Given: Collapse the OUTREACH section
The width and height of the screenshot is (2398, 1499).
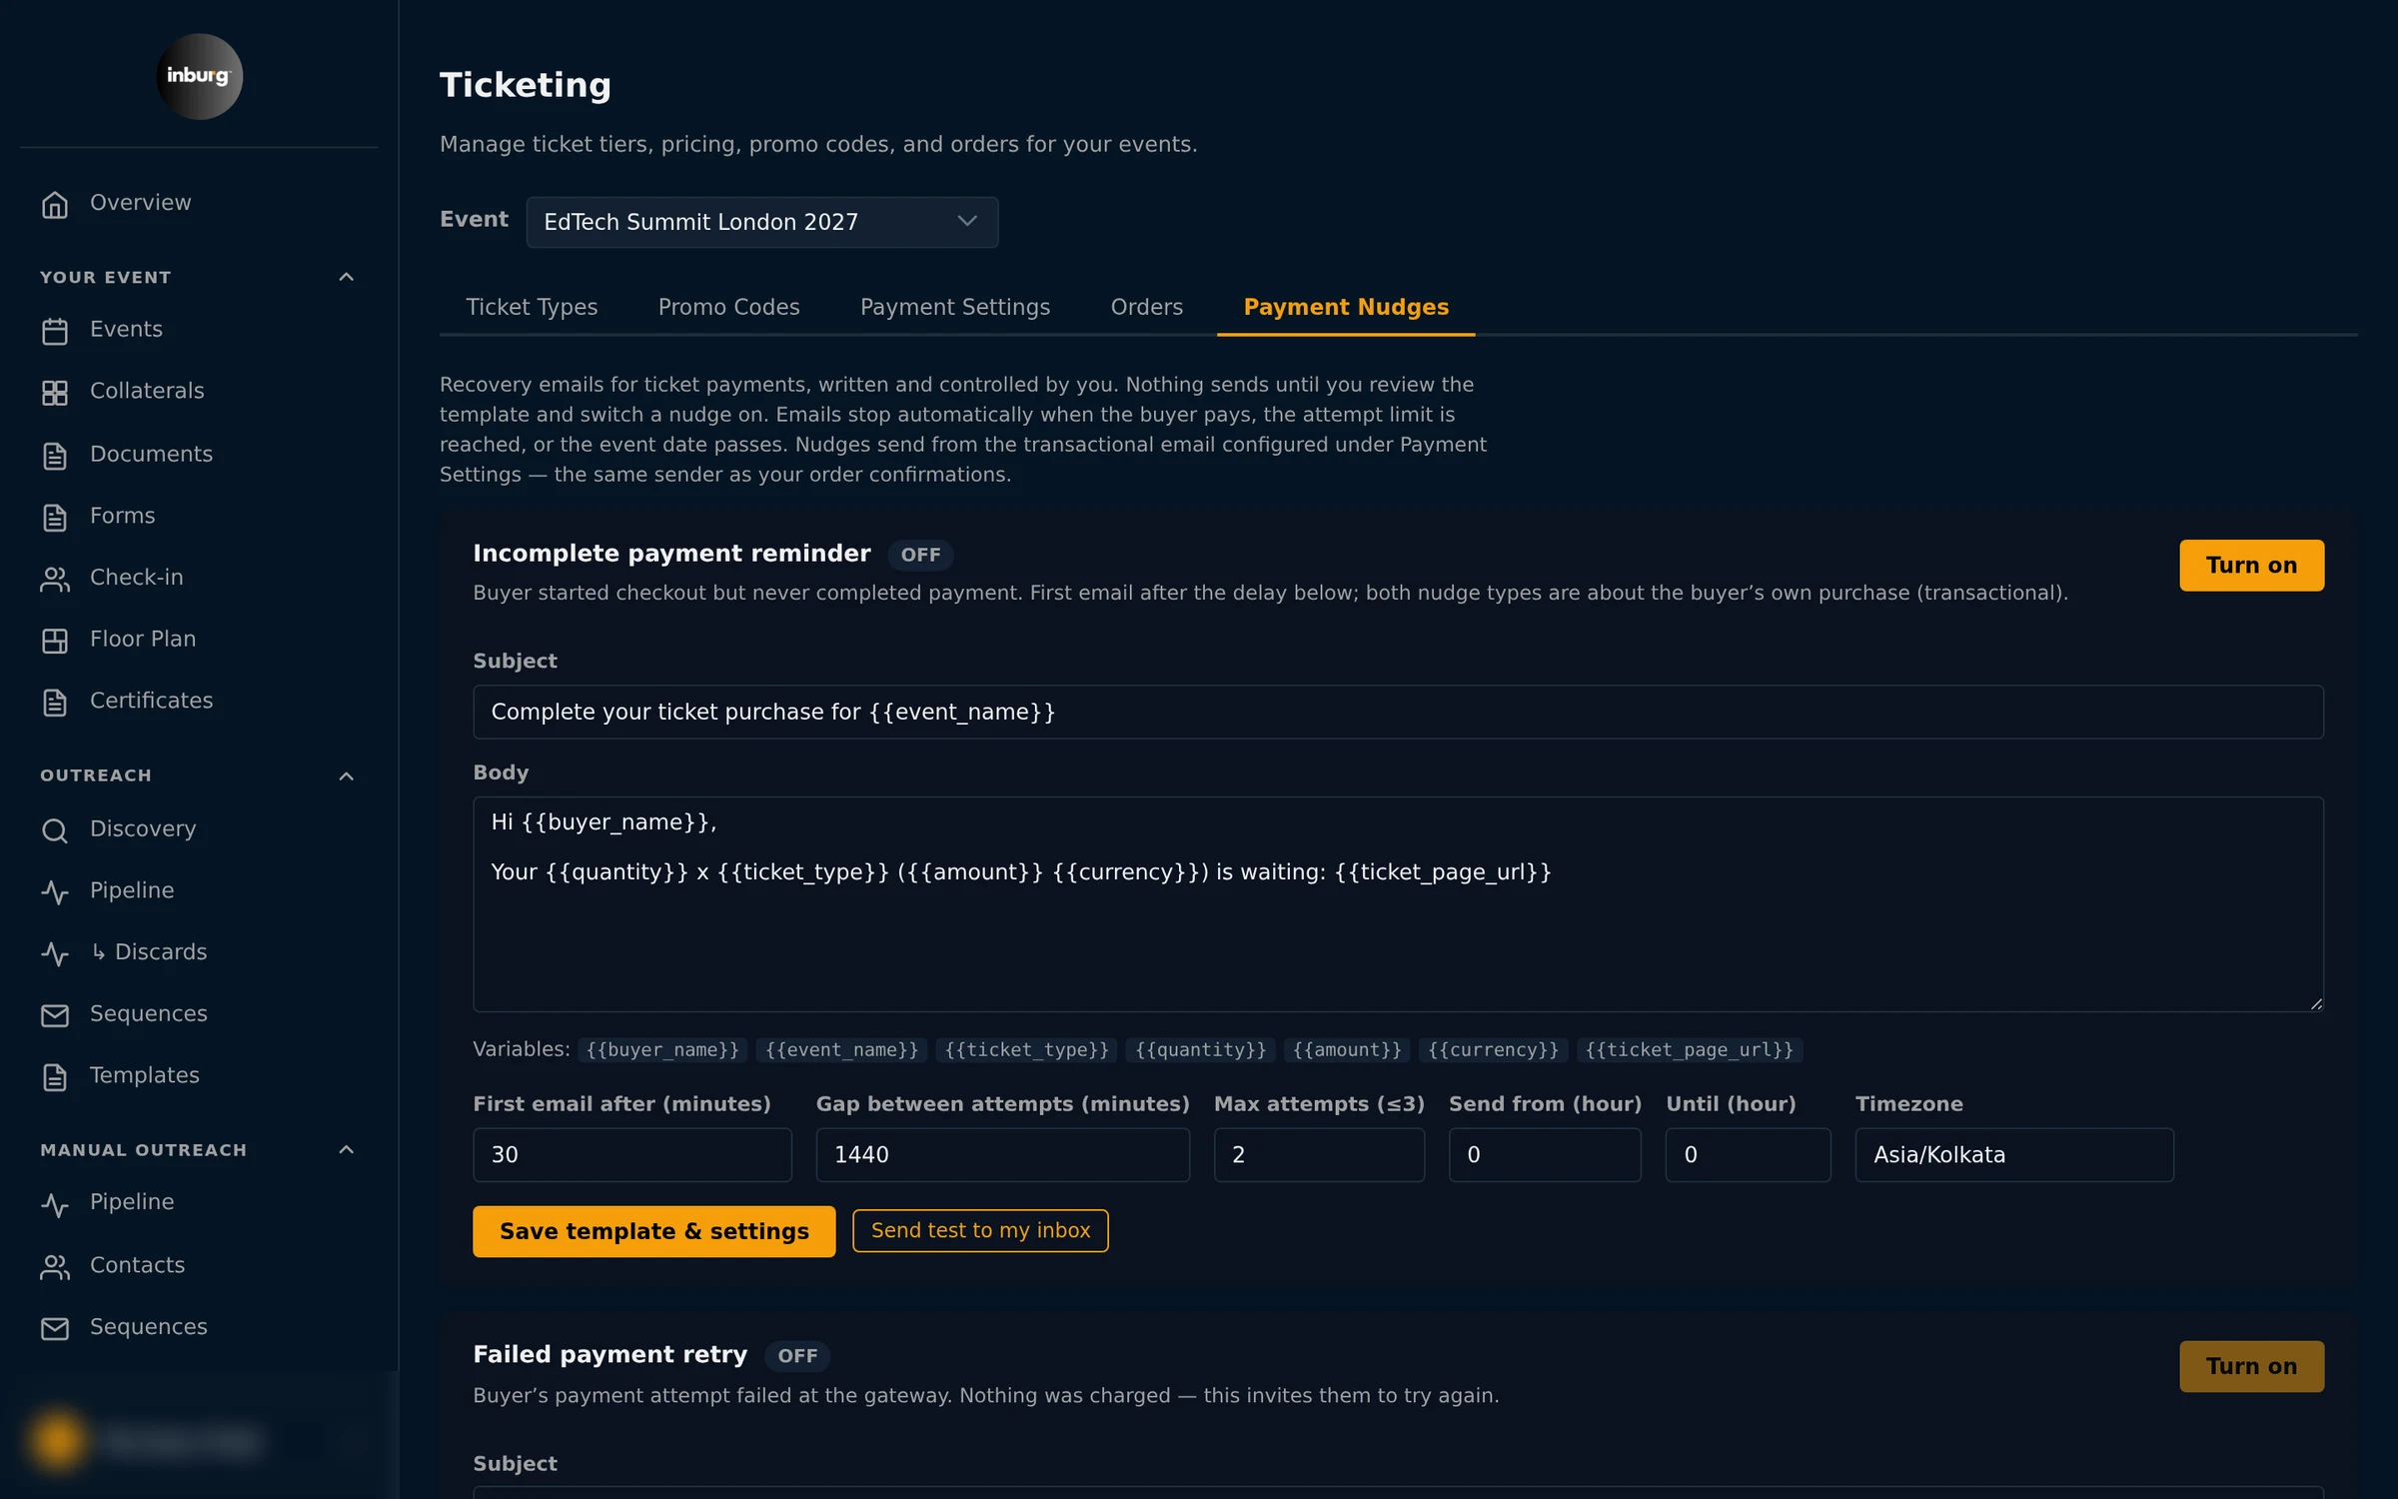Looking at the screenshot, I should tap(347, 775).
